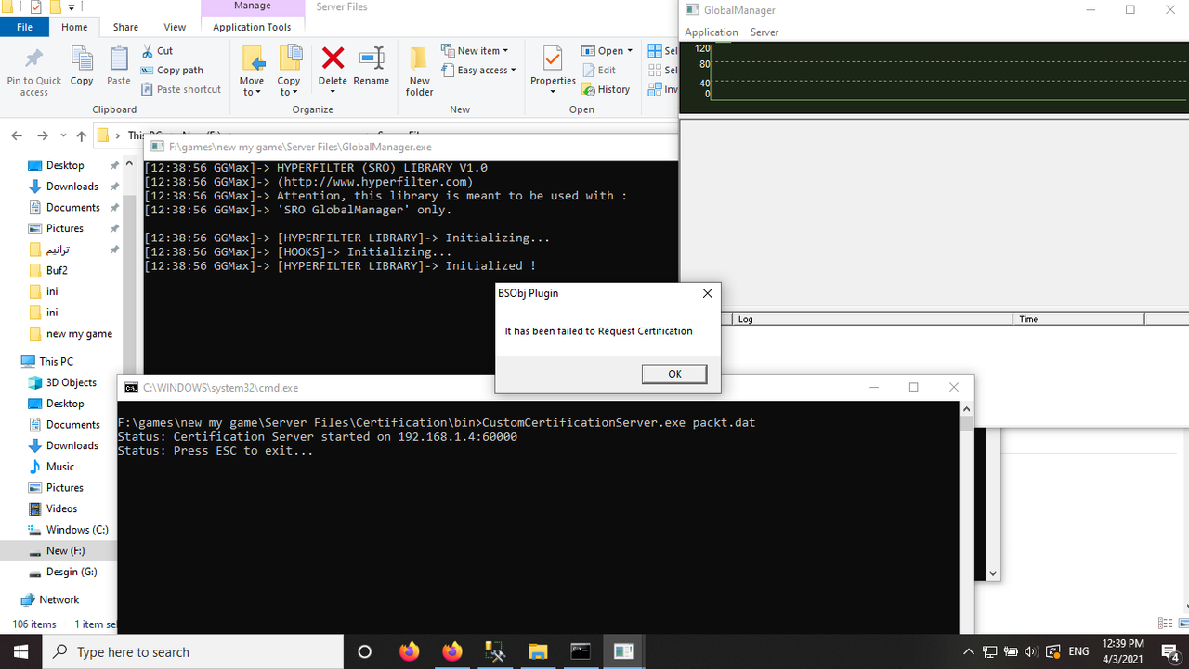Click GlobalManager.exe console title bar
Screen dimensions: 1189x669
pyautogui.click(x=411, y=147)
